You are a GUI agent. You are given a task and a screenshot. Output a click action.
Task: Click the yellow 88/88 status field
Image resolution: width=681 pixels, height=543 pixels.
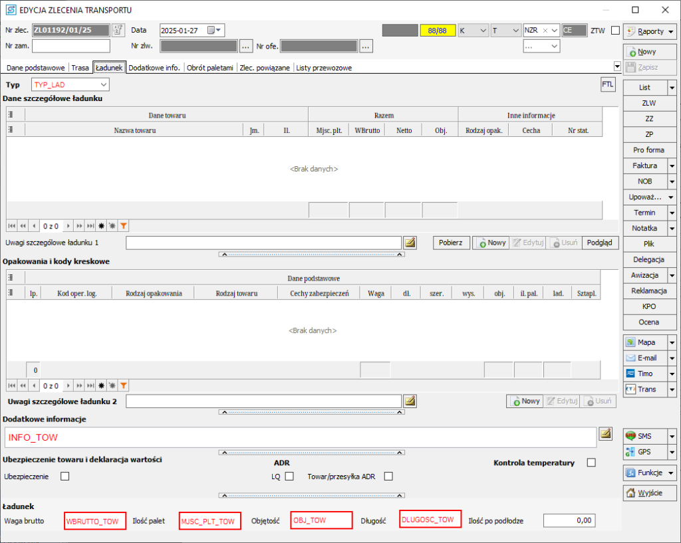point(438,31)
